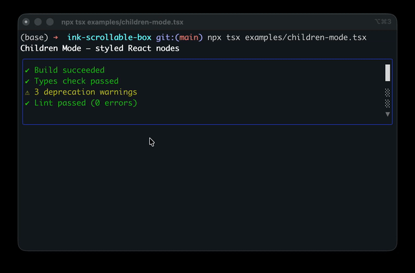Click the warning triangle beside deprecation warnings
Viewport: 415px width, 273px height.
pos(27,93)
